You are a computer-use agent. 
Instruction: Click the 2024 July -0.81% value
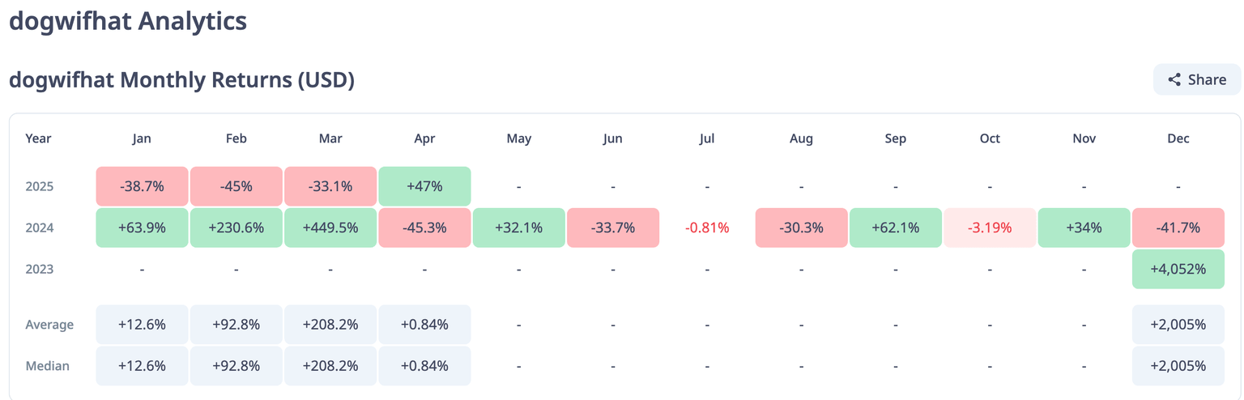[707, 228]
